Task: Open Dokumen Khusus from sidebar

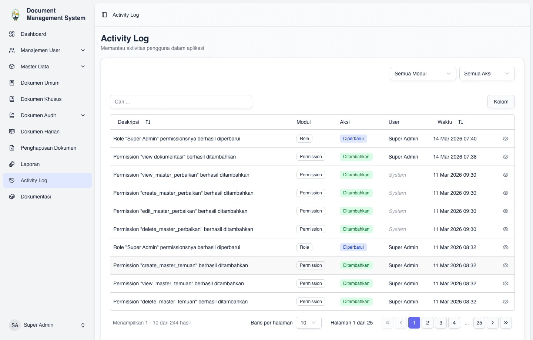Action: tap(47, 99)
